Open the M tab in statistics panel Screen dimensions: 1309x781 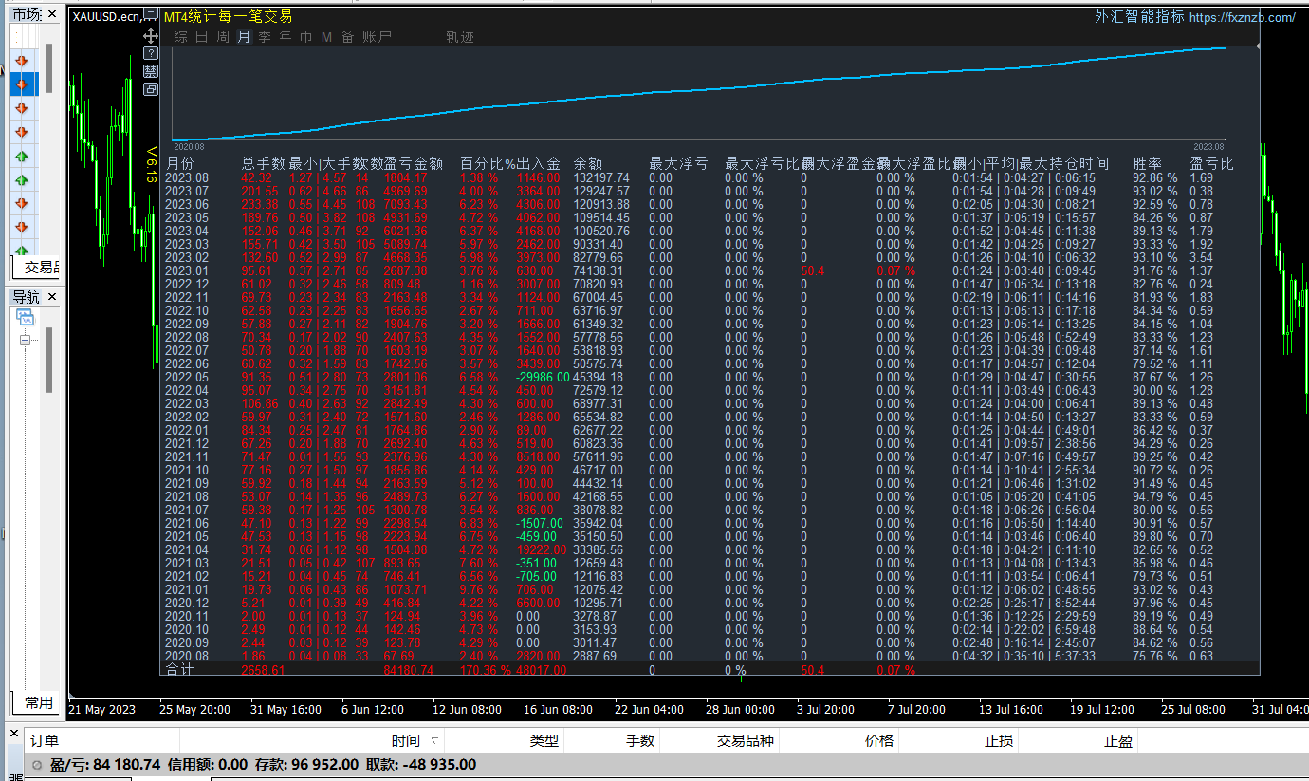[327, 37]
